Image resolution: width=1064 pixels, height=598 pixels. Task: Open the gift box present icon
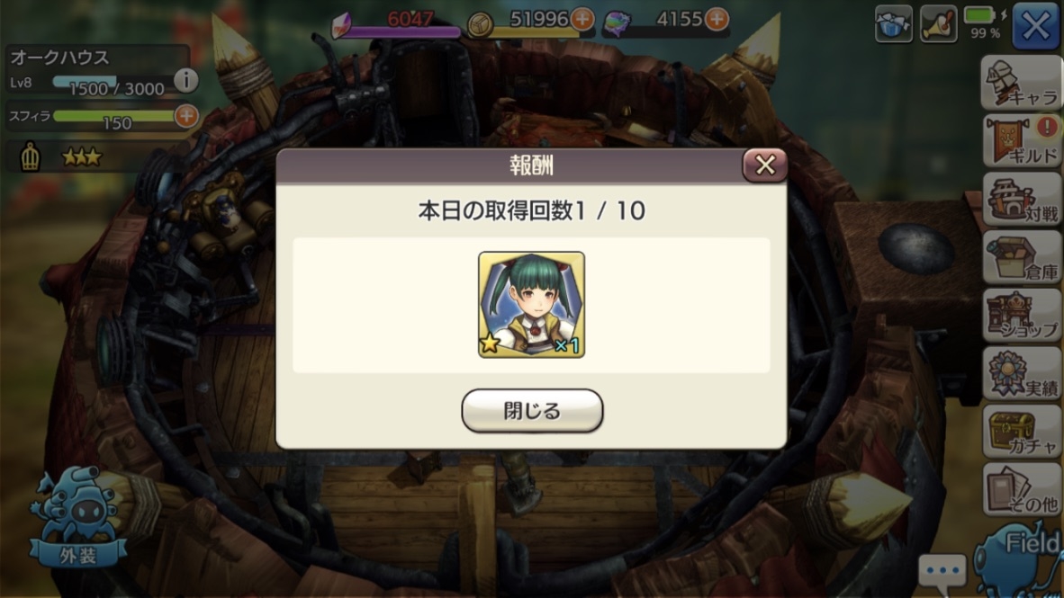[x=893, y=24]
